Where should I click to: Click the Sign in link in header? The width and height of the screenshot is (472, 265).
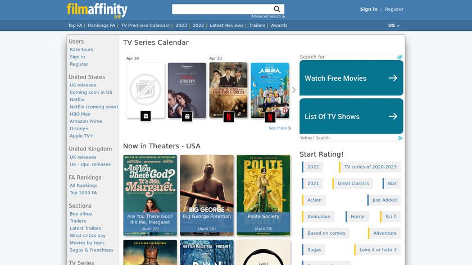point(369,9)
